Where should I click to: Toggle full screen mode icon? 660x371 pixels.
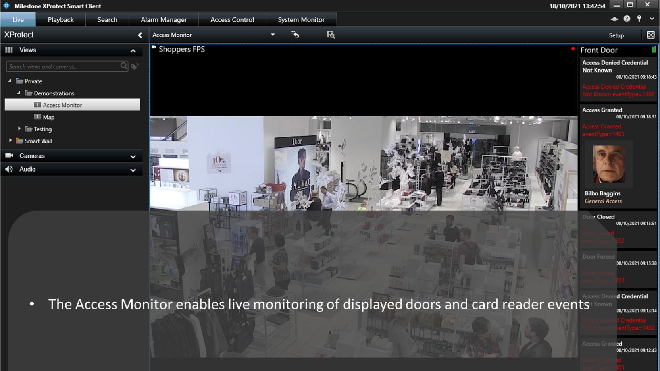coord(651,35)
